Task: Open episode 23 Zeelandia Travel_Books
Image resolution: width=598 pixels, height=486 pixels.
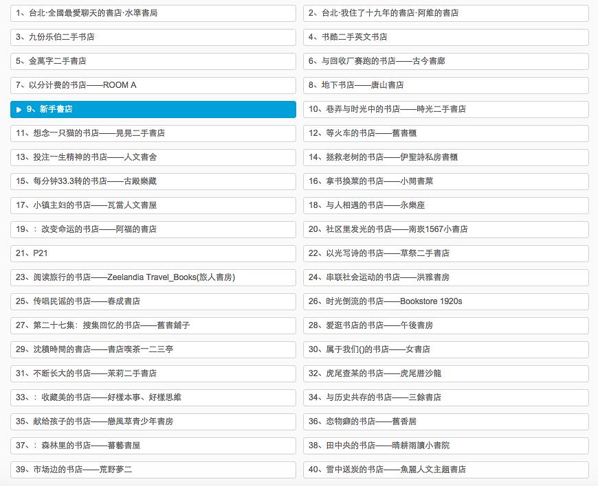Action: (x=153, y=277)
